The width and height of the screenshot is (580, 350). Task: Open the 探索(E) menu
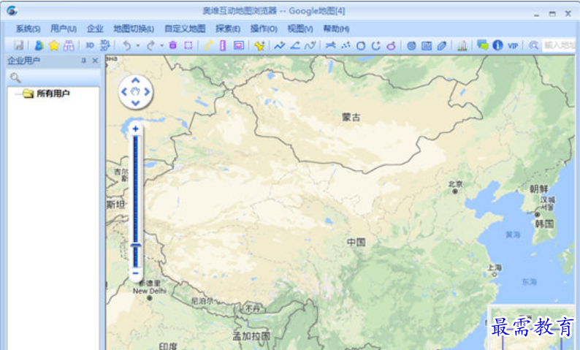(x=228, y=28)
